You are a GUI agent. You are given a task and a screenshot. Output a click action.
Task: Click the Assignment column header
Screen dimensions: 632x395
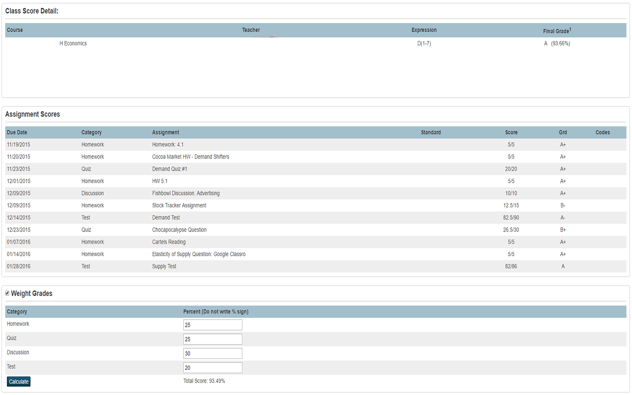tap(165, 132)
